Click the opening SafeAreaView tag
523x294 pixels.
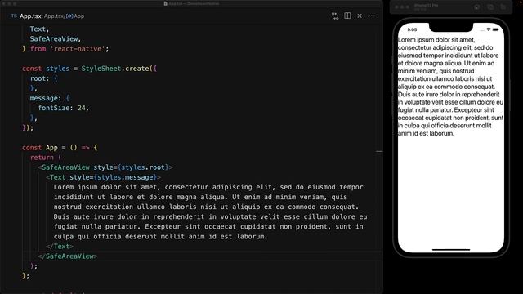pos(105,167)
